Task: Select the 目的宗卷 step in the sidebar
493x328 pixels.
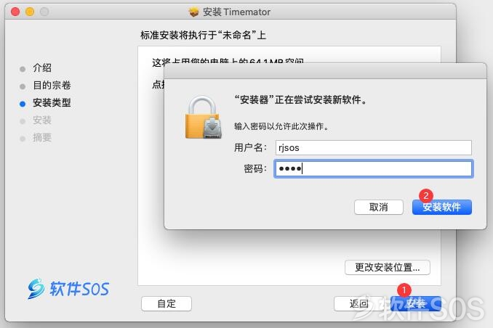Action: pos(52,85)
